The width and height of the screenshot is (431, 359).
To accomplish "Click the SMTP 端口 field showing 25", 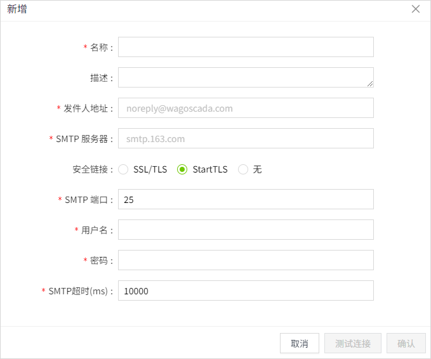I will coord(246,199).
